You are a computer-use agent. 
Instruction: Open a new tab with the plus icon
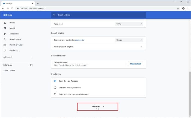click(x=38, y=4)
